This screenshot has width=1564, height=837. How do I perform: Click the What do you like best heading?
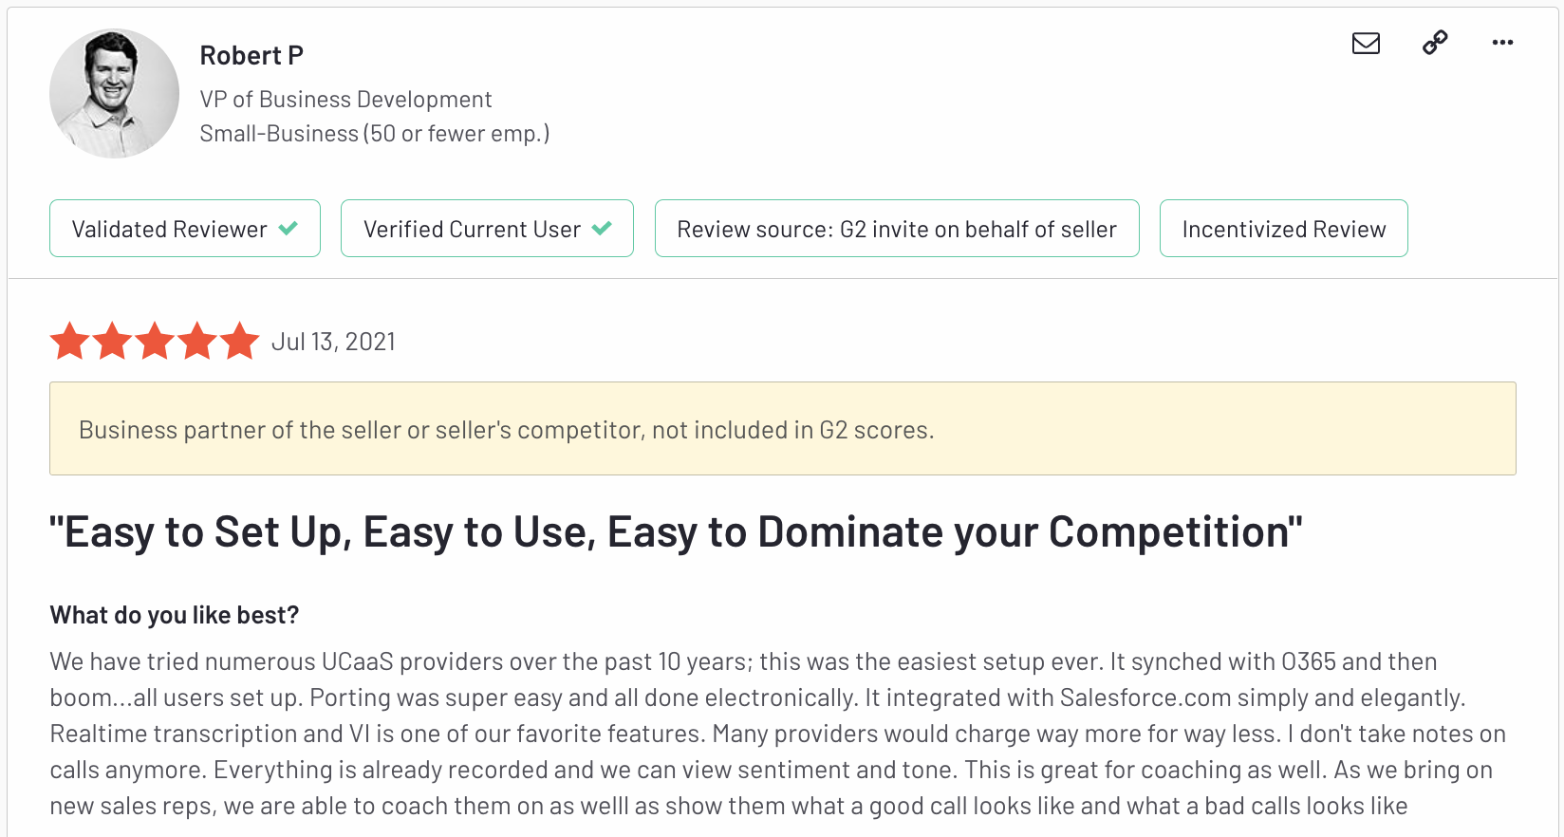[x=175, y=615]
